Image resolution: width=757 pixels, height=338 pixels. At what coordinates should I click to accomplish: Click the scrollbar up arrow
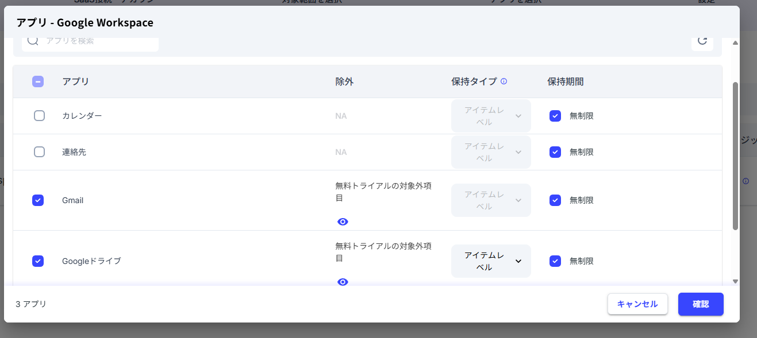click(735, 42)
